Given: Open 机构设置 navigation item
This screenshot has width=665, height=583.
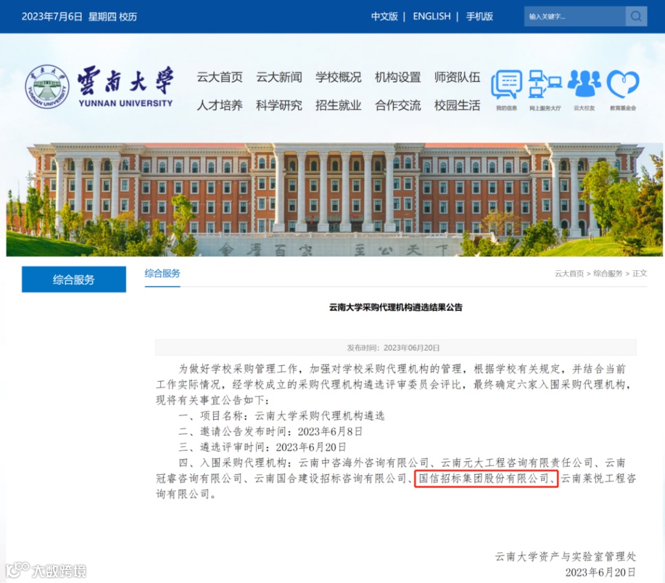Looking at the screenshot, I should [398, 77].
